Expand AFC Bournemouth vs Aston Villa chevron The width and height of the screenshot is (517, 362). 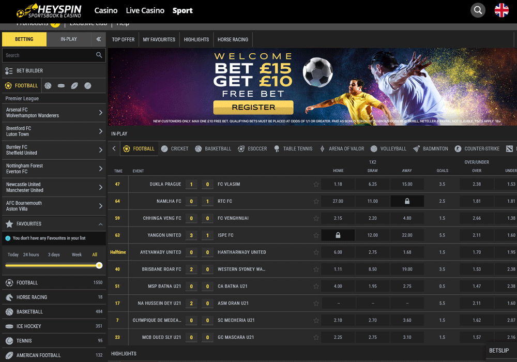click(x=101, y=206)
